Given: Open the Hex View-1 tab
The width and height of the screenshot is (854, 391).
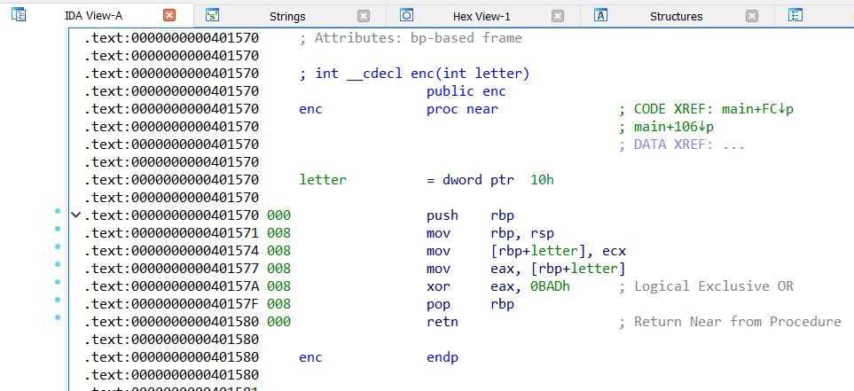Looking at the screenshot, I should (x=482, y=16).
